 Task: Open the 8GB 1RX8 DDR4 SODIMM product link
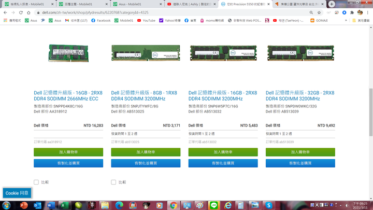tap(144, 96)
